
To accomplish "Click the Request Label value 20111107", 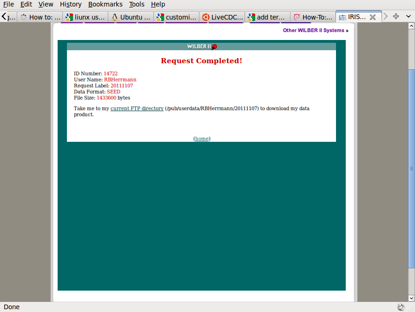I will tap(122, 86).
